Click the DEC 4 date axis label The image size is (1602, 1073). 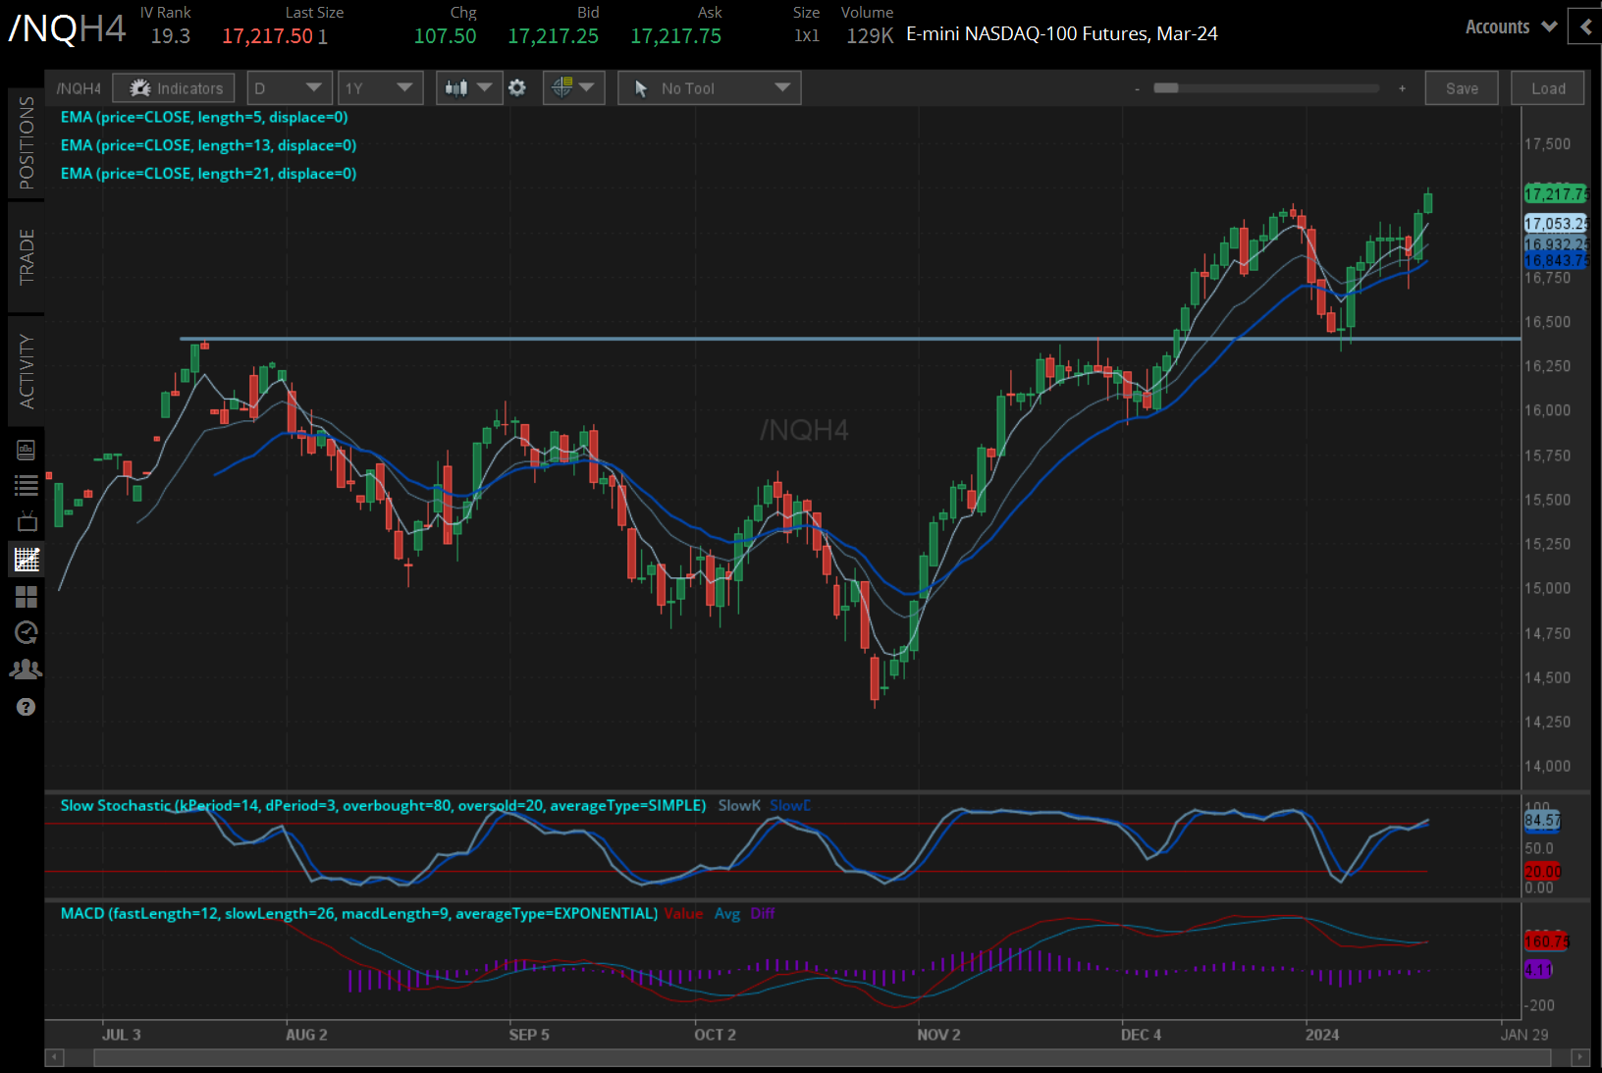[x=1141, y=1035]
